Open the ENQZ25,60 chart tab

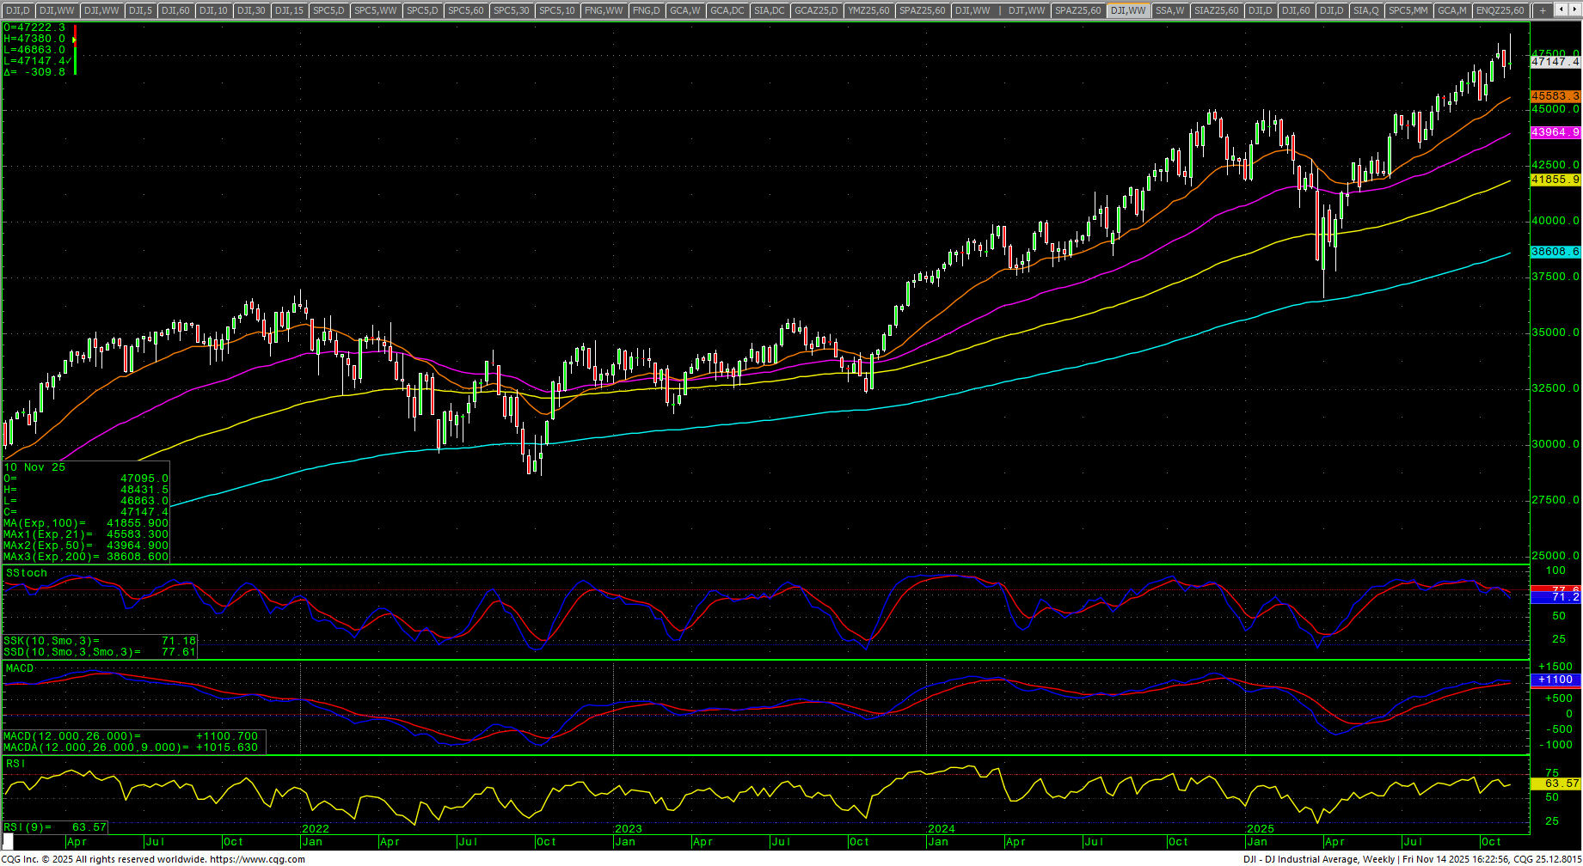pos(1500,10)
